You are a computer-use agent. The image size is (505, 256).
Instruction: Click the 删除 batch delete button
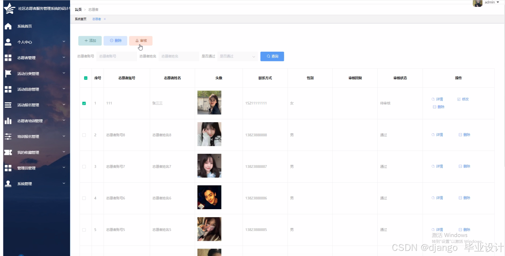click(x=115, y=41)
